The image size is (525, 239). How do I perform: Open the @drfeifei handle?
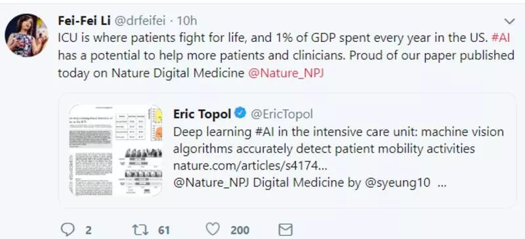pyautogui.click(x=140, y=21)
